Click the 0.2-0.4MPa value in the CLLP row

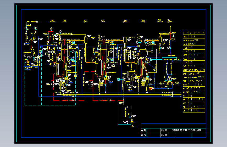click(x=193, y=77)
